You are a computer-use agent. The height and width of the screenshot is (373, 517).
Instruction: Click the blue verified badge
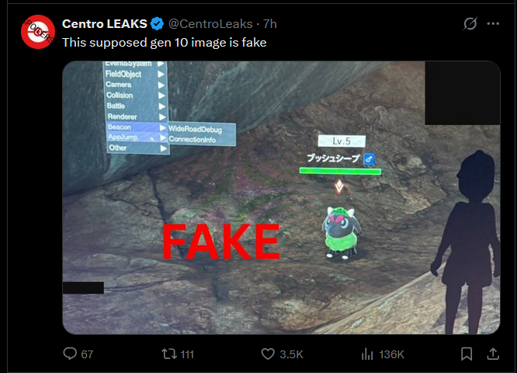157,24
